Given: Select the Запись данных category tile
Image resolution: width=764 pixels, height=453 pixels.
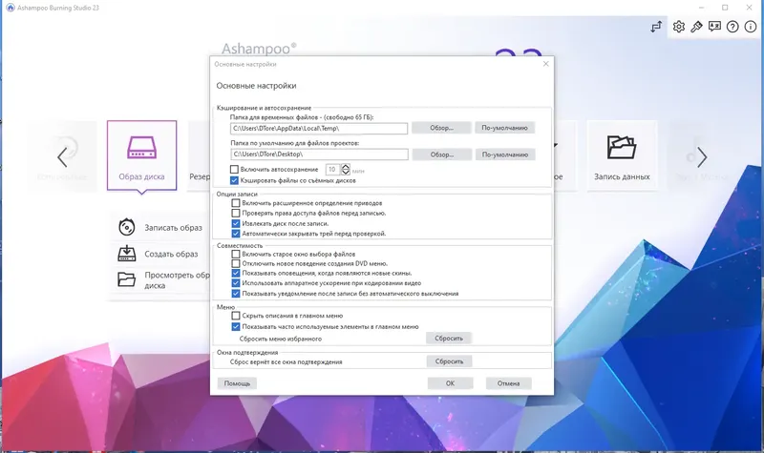Looking at the screenshot, I should pos(622,155).
